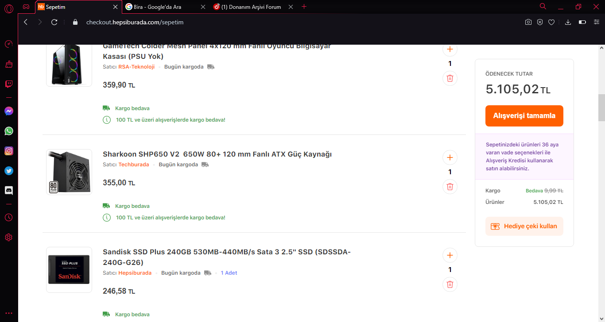Click the battery saver icon

tap(582, 22)
